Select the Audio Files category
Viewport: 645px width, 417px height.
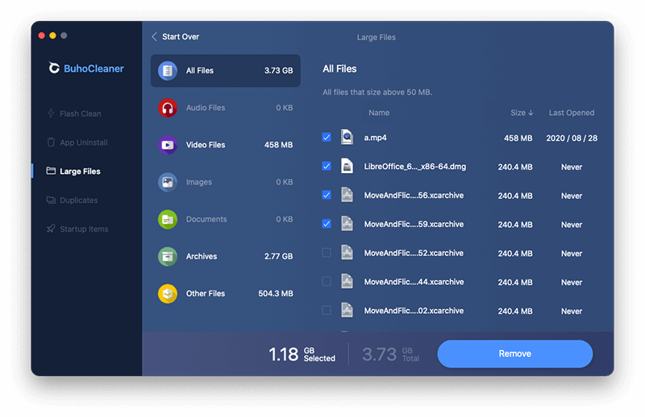coord(226,108)
